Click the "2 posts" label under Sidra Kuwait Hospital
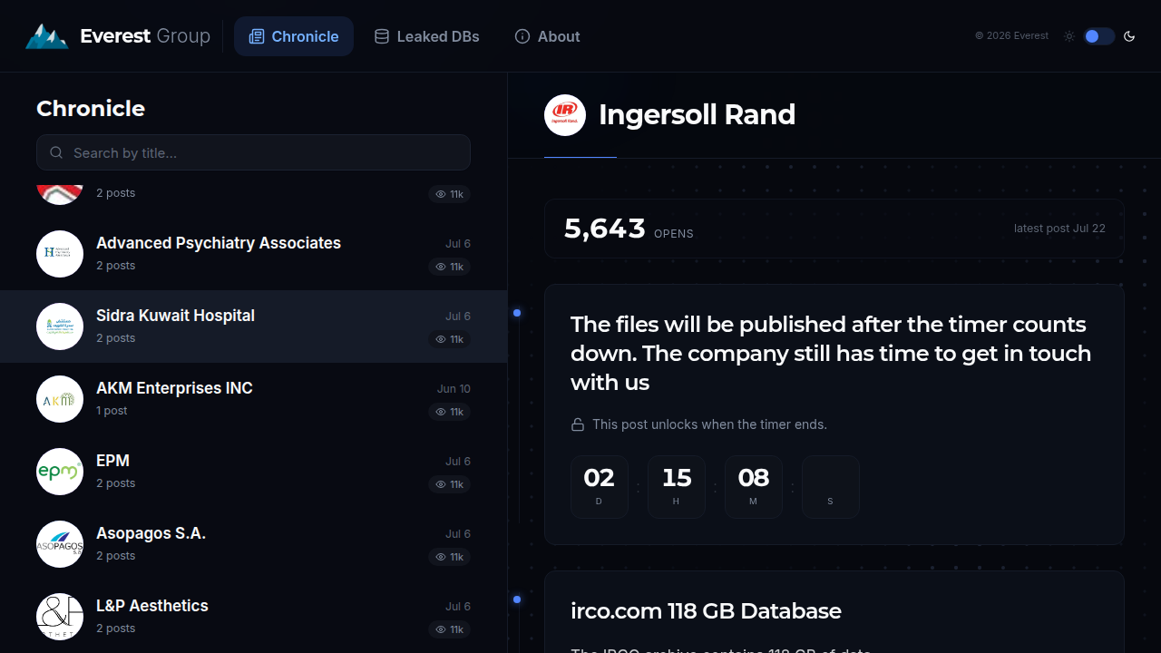The image size is (1161, 653). point(115,338)
